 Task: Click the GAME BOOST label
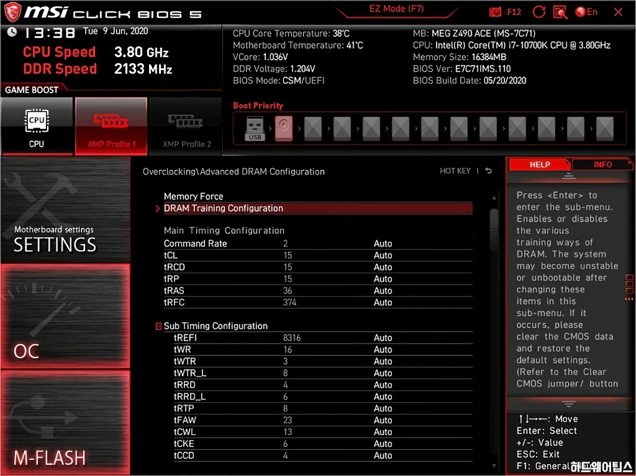32,90
